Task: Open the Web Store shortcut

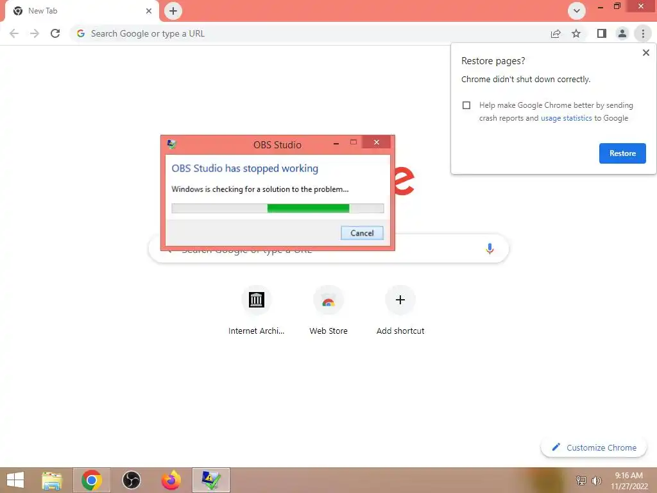Action: pyautogui.click(x=328, y=310)
